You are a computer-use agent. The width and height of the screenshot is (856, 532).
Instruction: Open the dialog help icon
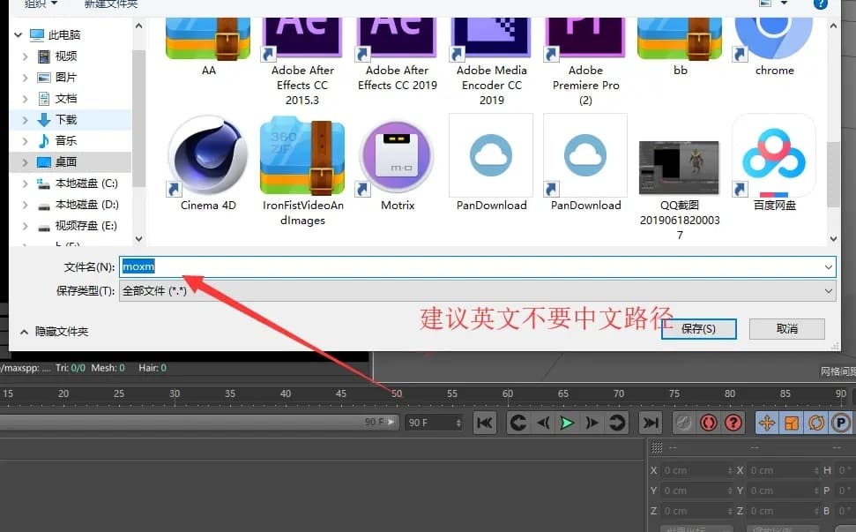pos(821,4)
